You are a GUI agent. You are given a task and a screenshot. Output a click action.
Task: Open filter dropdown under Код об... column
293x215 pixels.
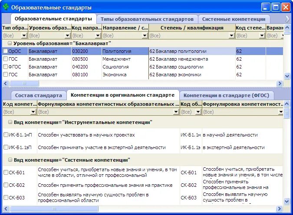(198, 112)
